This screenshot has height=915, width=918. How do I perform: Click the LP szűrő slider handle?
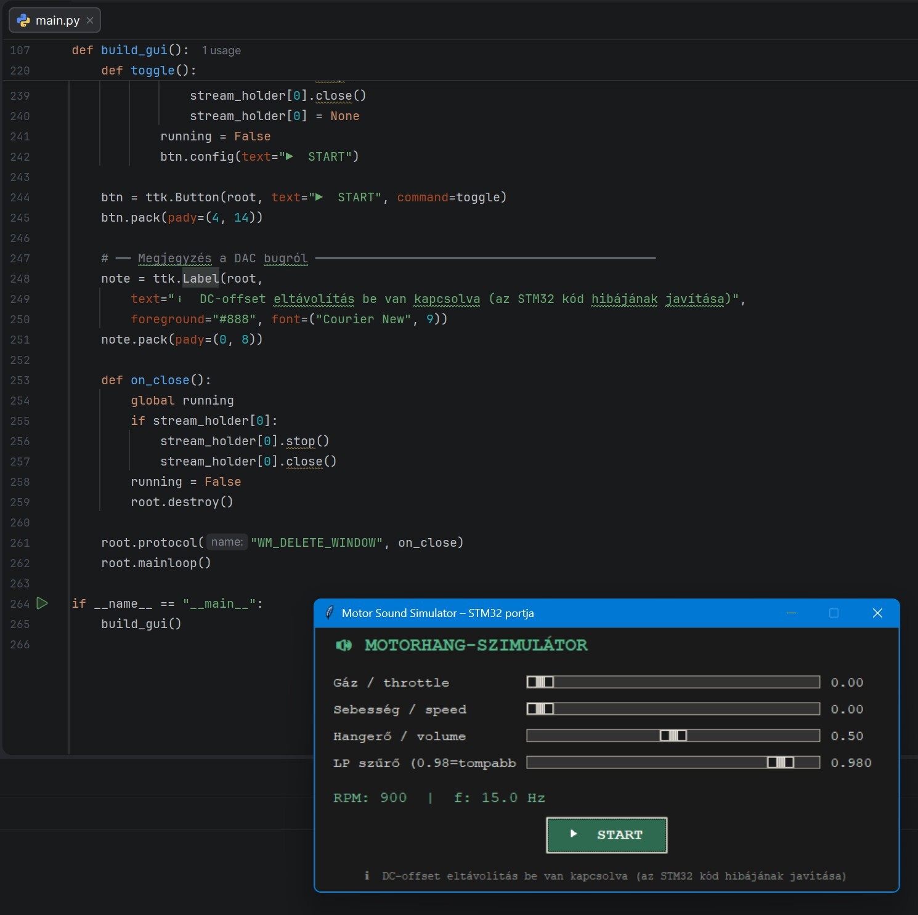pyautogui.click(x=781, y=763)
